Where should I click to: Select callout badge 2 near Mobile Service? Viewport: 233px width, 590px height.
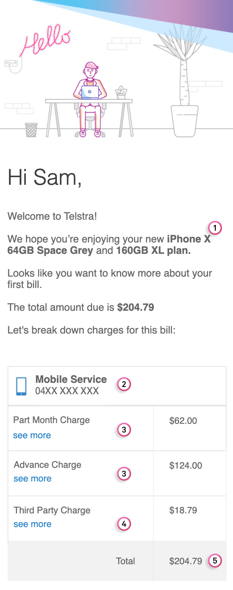(123, 384)
